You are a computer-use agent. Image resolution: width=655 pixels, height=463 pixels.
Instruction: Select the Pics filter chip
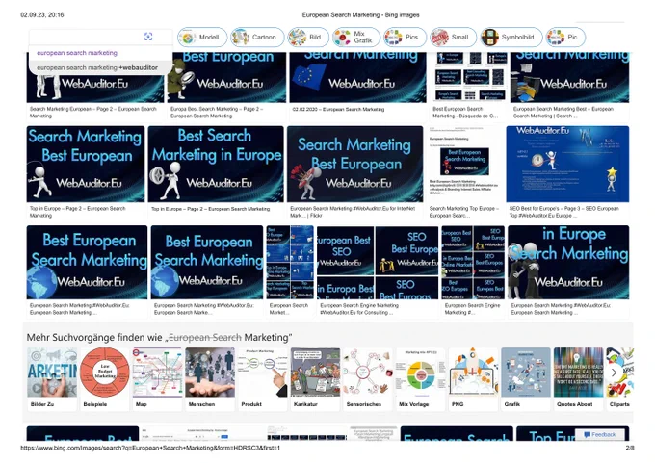[x=405, y=38]
